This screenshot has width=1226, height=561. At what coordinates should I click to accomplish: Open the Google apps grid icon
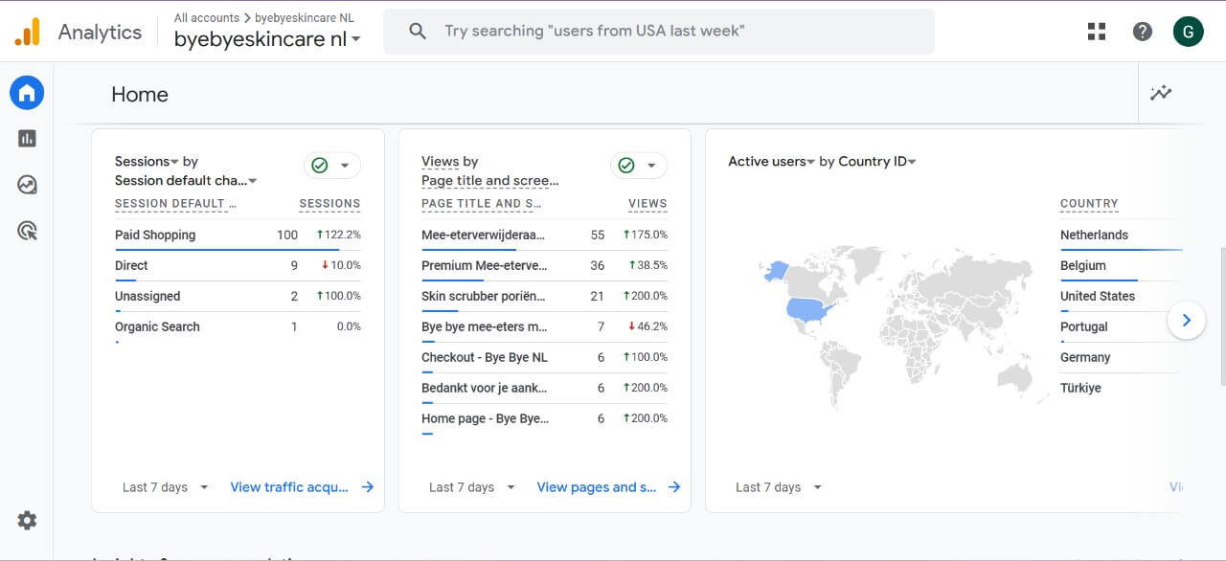1097,32
